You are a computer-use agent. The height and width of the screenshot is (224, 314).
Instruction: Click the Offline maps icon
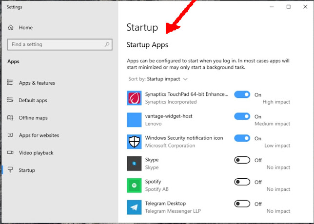pos(10,117)
